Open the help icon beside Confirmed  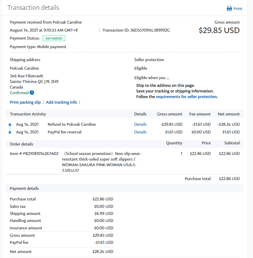(32, 93)
